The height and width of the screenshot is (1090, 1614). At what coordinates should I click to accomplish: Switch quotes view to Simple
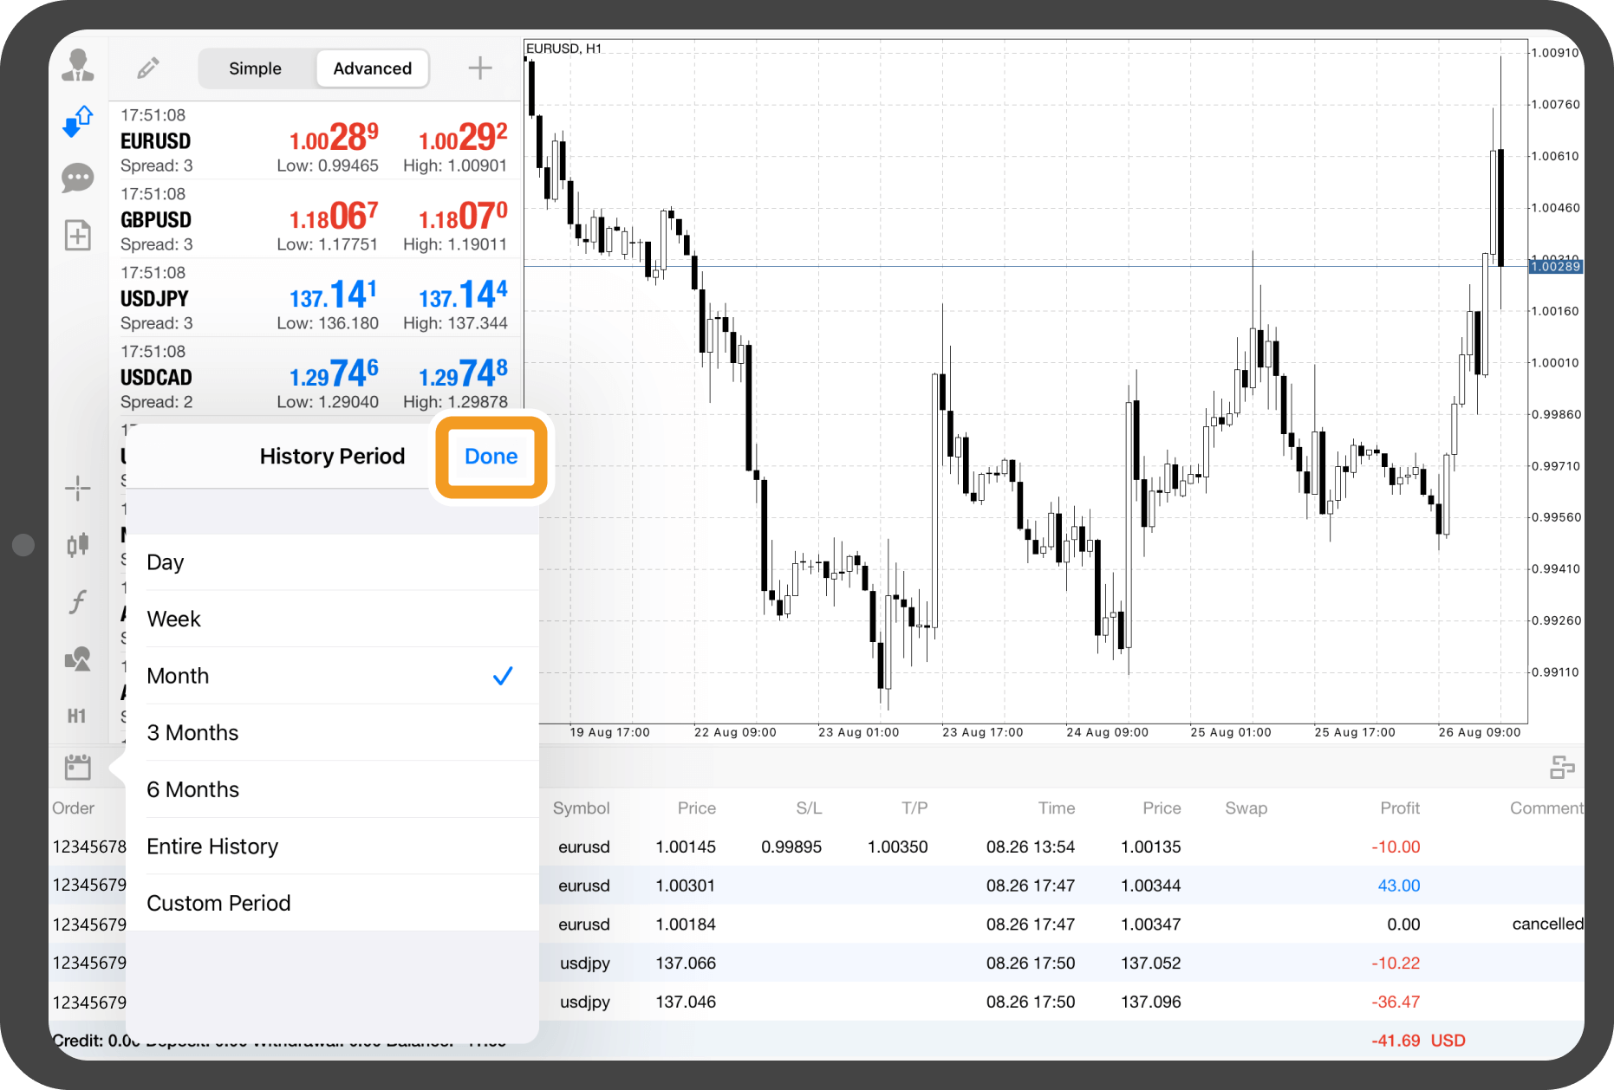pyautogui.click(x=255, y=68)
